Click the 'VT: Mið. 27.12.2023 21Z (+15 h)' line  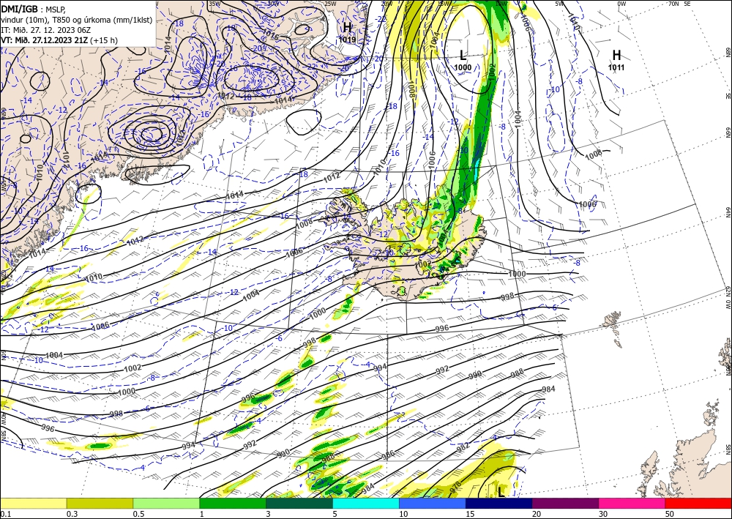(59, 40)
